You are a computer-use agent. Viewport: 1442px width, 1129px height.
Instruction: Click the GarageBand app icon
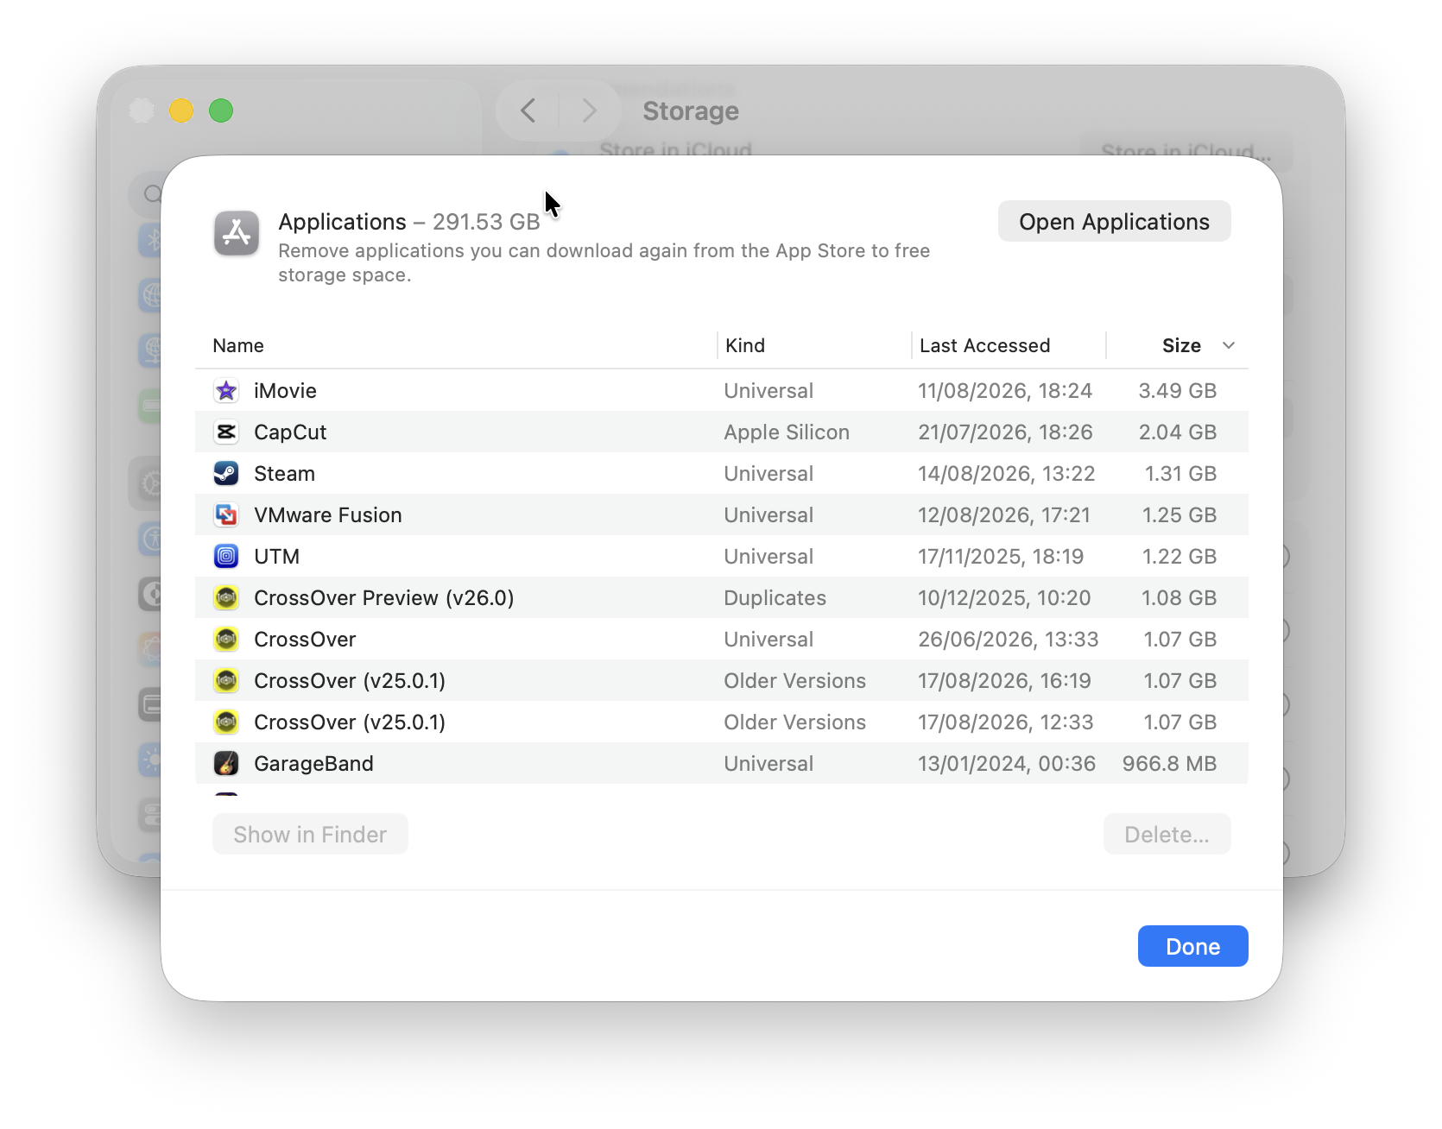[226, 764]
